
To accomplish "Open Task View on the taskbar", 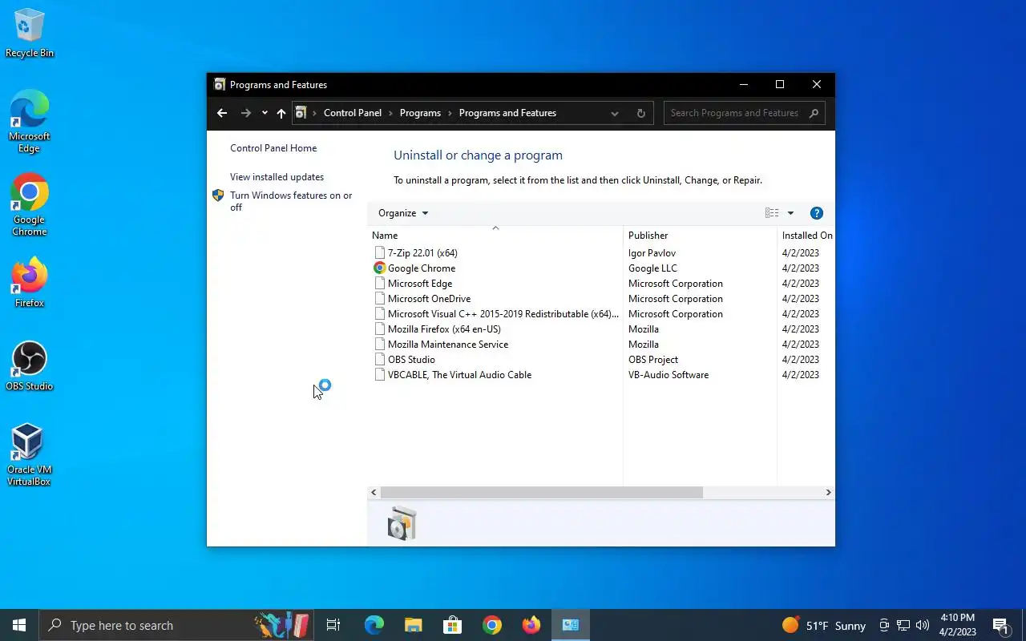I will tap(333, 625).
